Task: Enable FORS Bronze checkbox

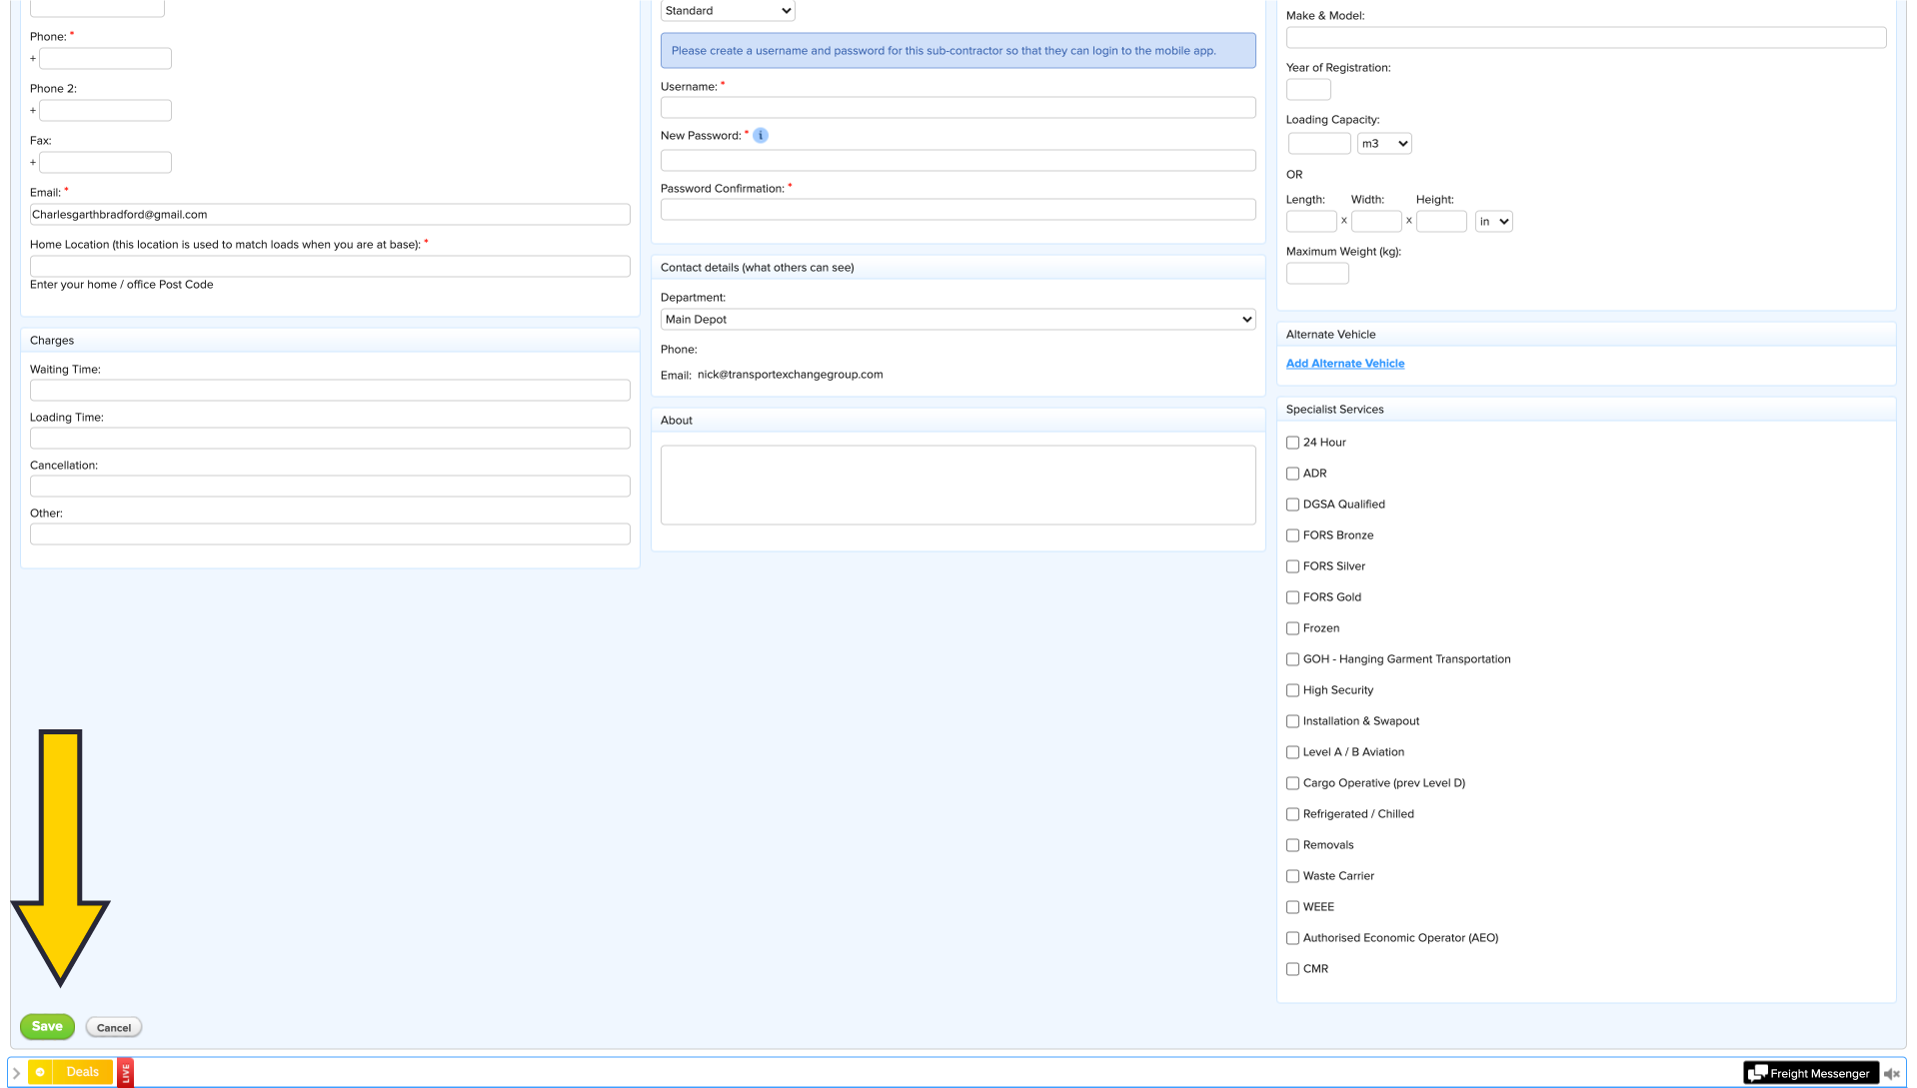Action: pos(1292,536)
